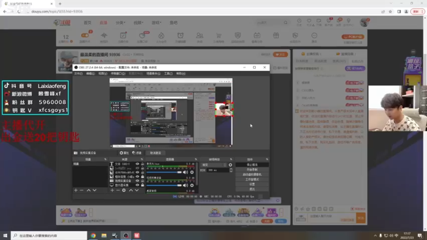Click the shopping cart icon in streamer toolbar
427x240 pixels.
coord(219,36)
